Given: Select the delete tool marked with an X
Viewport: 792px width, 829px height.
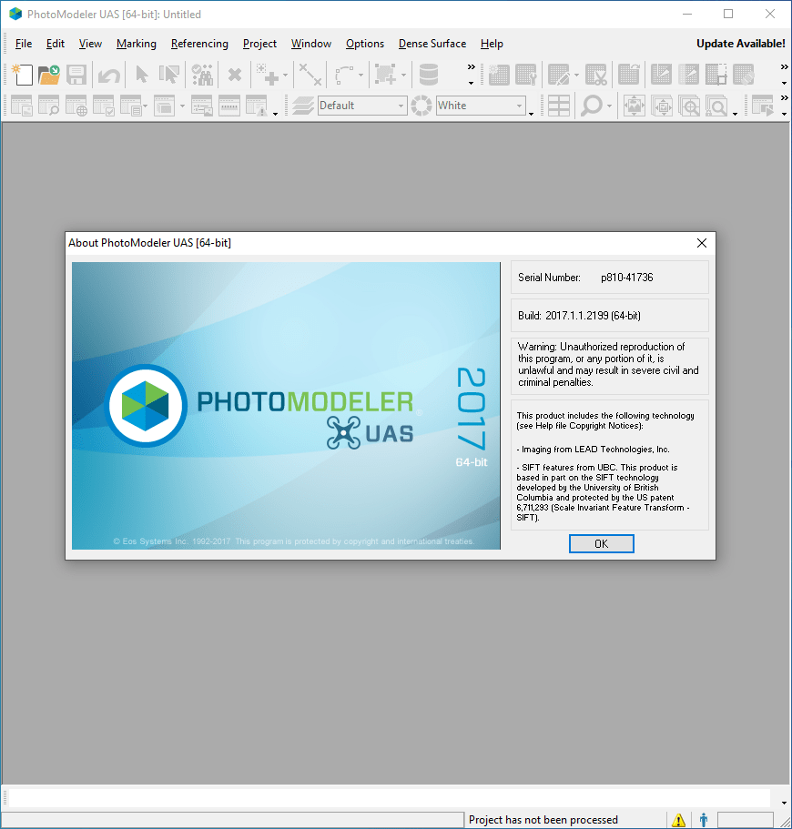Looking at the screenshot, I should [234, 75].
